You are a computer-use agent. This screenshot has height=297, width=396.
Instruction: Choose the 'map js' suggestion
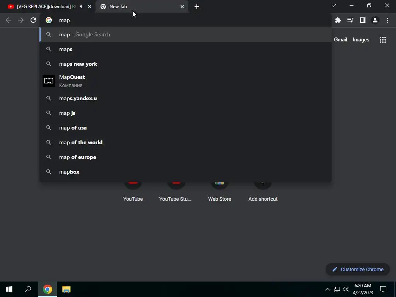(x=186, y=113)
